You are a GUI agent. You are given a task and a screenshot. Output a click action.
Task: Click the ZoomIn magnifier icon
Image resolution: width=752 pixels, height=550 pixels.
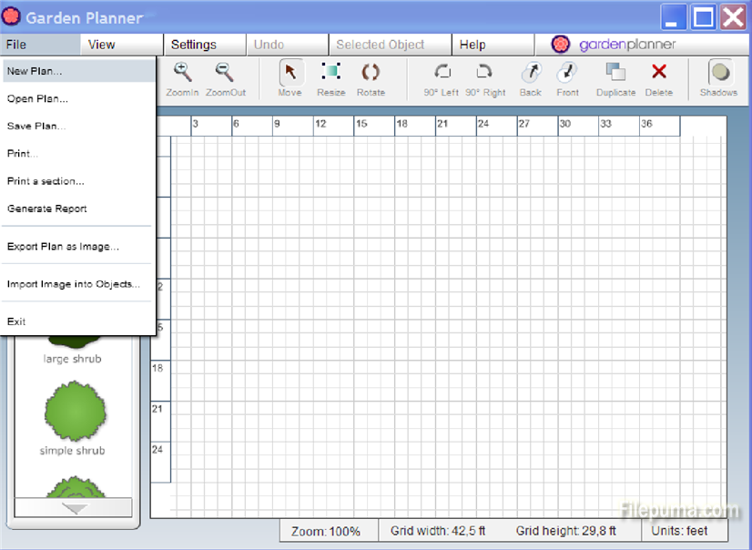click(x=183, y=74)
